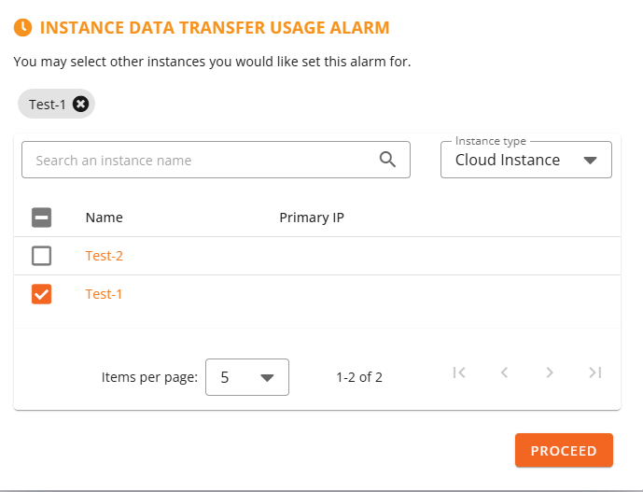This screenshot has width=643, height=492.
Task: Open the Instance type dropdown
Action: [x=526, y=160]
